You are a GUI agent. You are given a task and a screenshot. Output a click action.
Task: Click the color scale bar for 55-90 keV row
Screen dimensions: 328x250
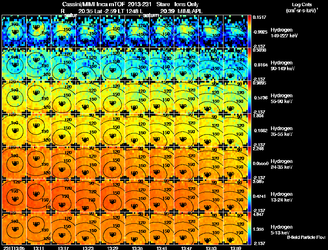pyautogui.click(x=249, y=97)
